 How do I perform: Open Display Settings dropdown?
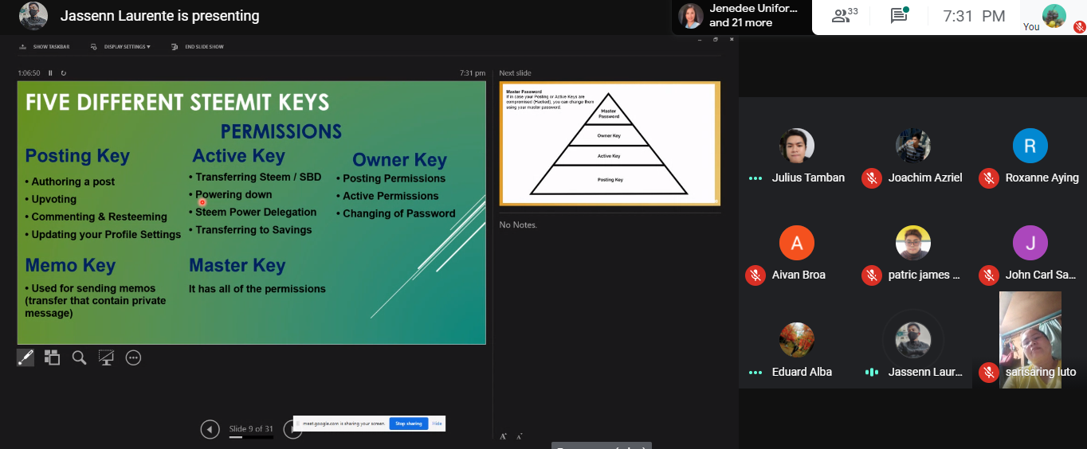pyautogui.click(x=121, y=47)
